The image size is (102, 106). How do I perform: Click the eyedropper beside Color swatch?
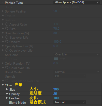click(62, 59)
